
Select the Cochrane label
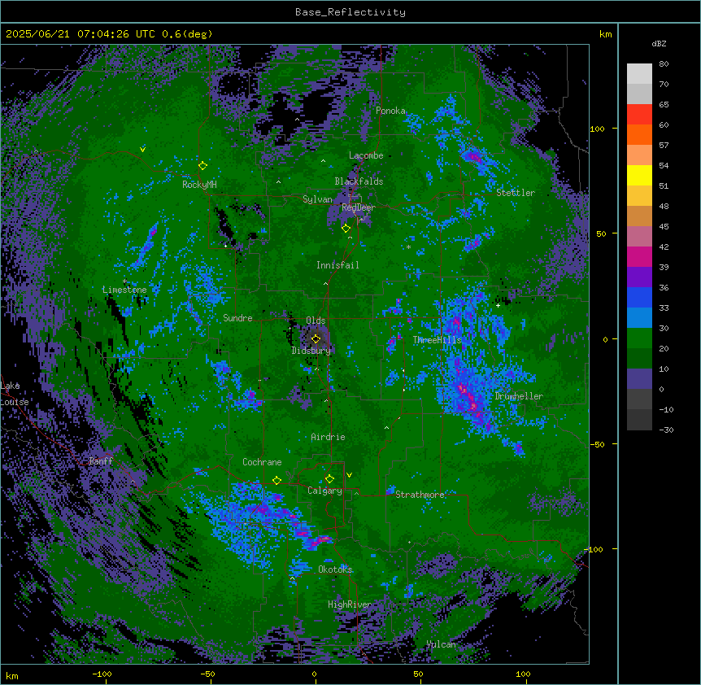(262, 462)
